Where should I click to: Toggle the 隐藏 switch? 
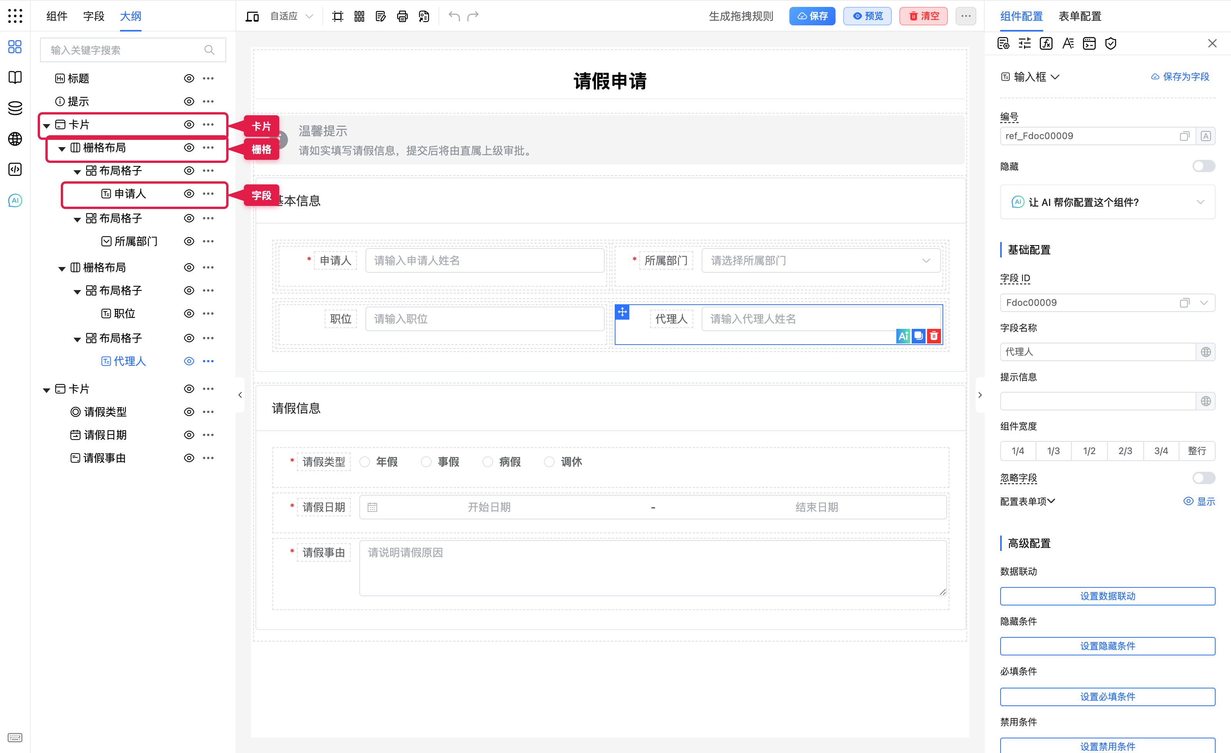point(1204,166)
